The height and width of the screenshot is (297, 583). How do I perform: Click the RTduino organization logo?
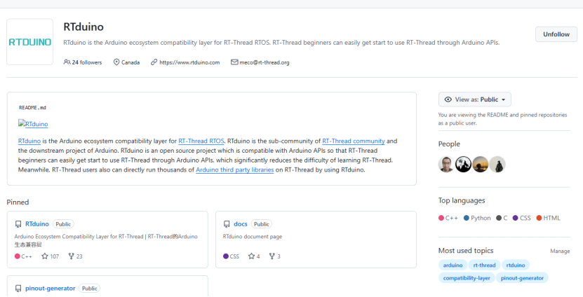point(29,42)
